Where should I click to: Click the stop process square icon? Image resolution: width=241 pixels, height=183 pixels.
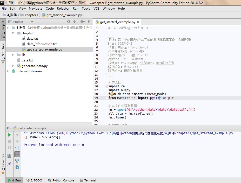click(x=9, y=141)
